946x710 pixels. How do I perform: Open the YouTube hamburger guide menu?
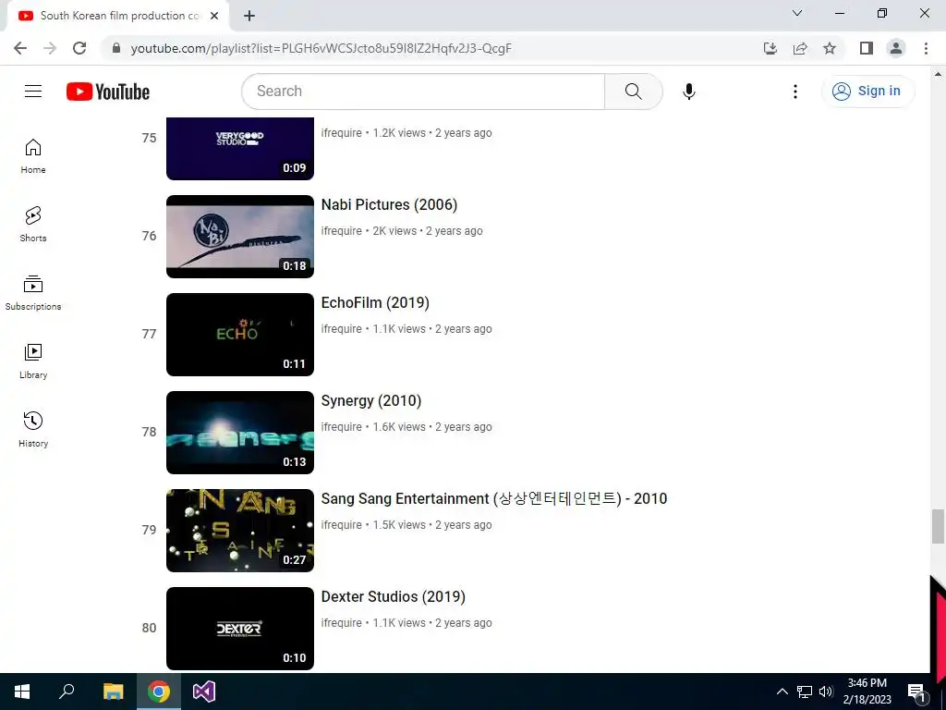point(33,92)
